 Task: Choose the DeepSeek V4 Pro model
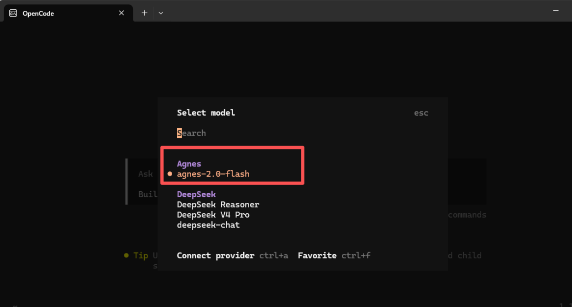213,215
